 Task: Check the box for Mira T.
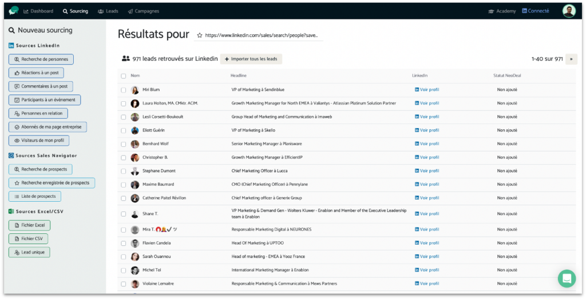tap(124, 230)
